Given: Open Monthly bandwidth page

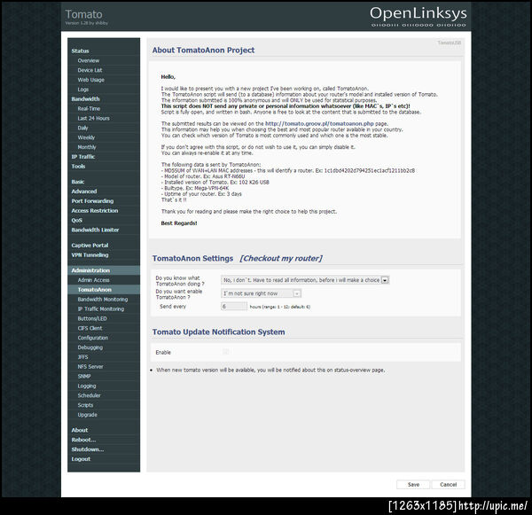Looking at the screenshot, I should coord(87,147).
